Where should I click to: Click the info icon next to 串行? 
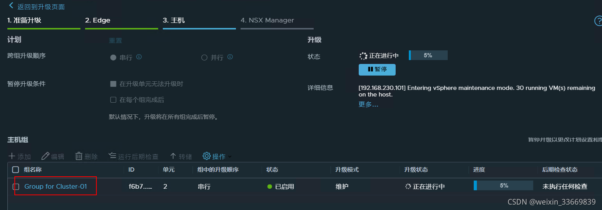139,57
